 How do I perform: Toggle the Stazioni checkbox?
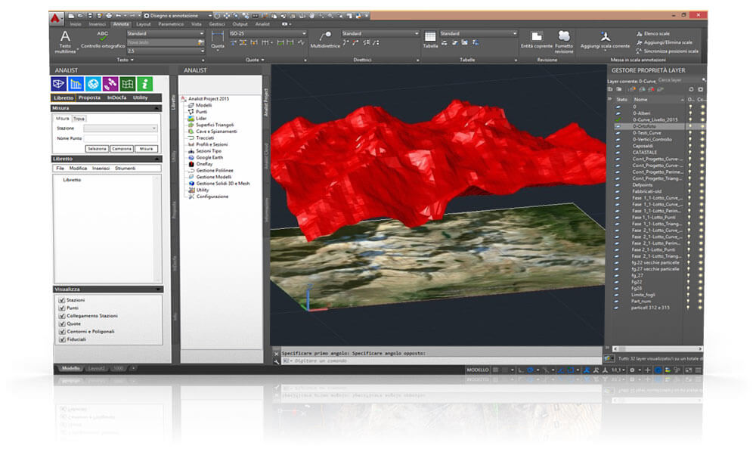62,300
